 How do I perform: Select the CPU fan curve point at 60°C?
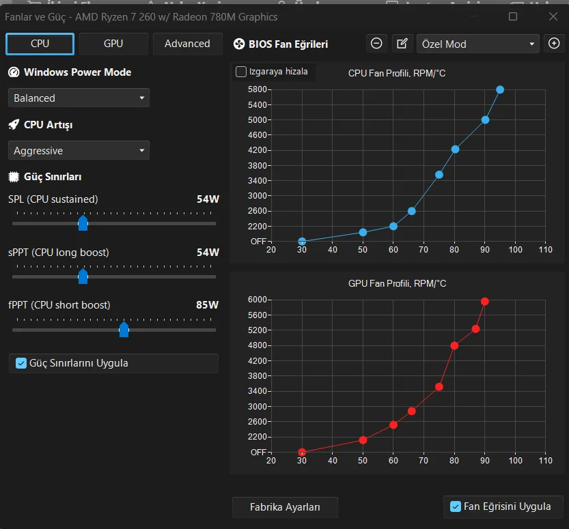(x=393, y=226)
